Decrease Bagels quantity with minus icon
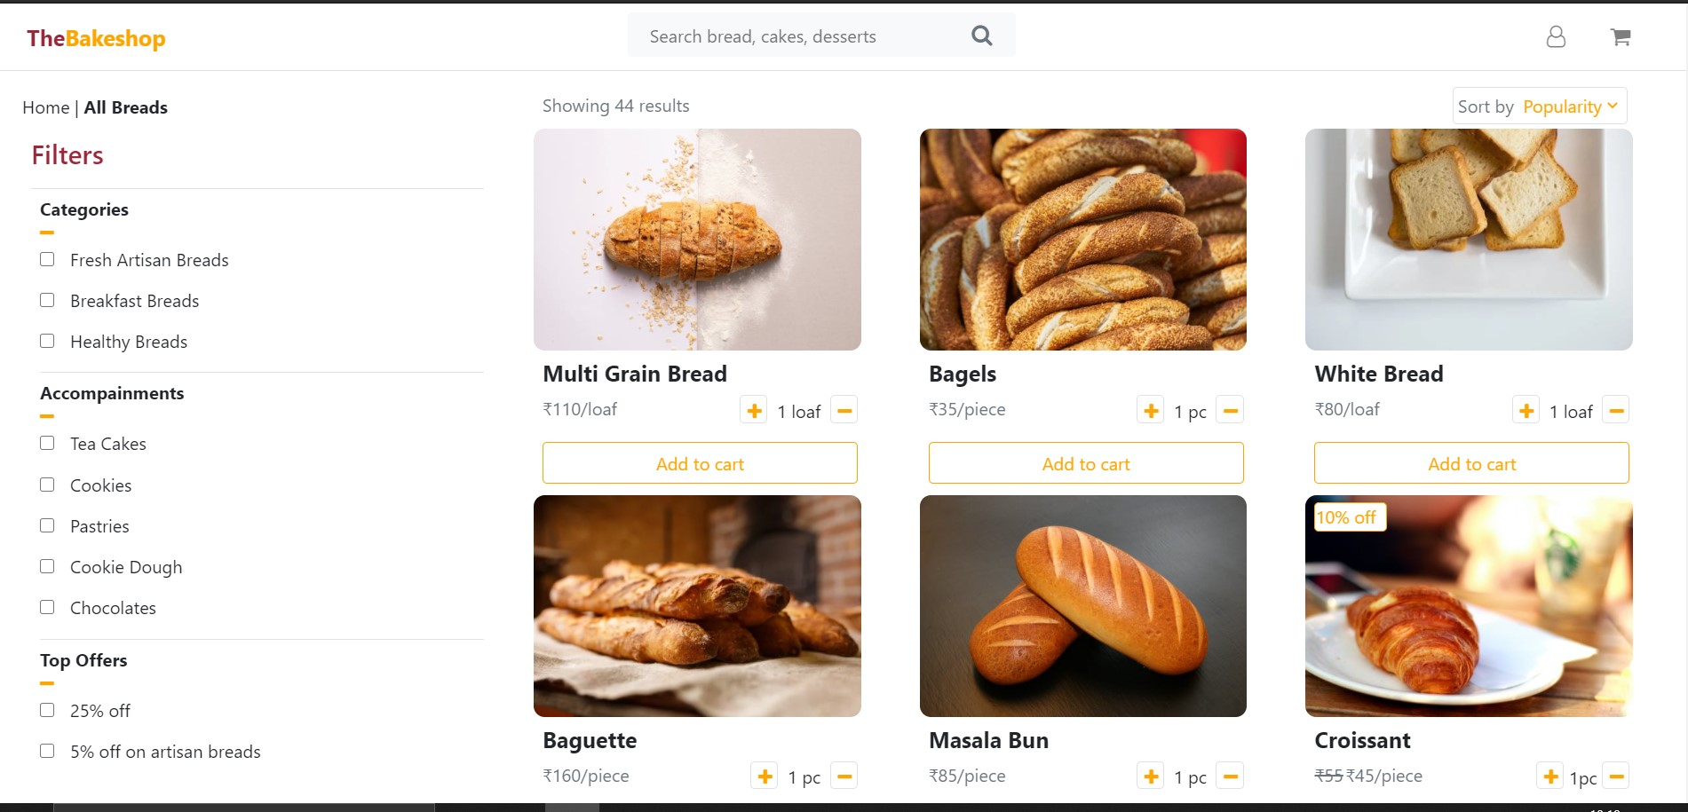This screenshot has width=1688, height=812. (1230, 410)
